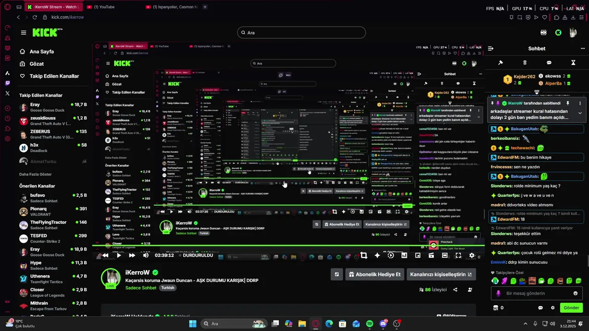
Task: Open the Kick shop icon below chat
Action: tap(496, 308)
